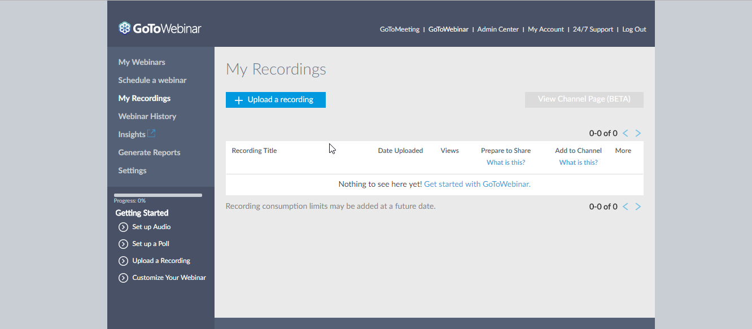Image resolution: width=752 pixels, height=329 pixels.
Task: Click the Upload a Recording arrow icon
Action: tap(123, 261)
